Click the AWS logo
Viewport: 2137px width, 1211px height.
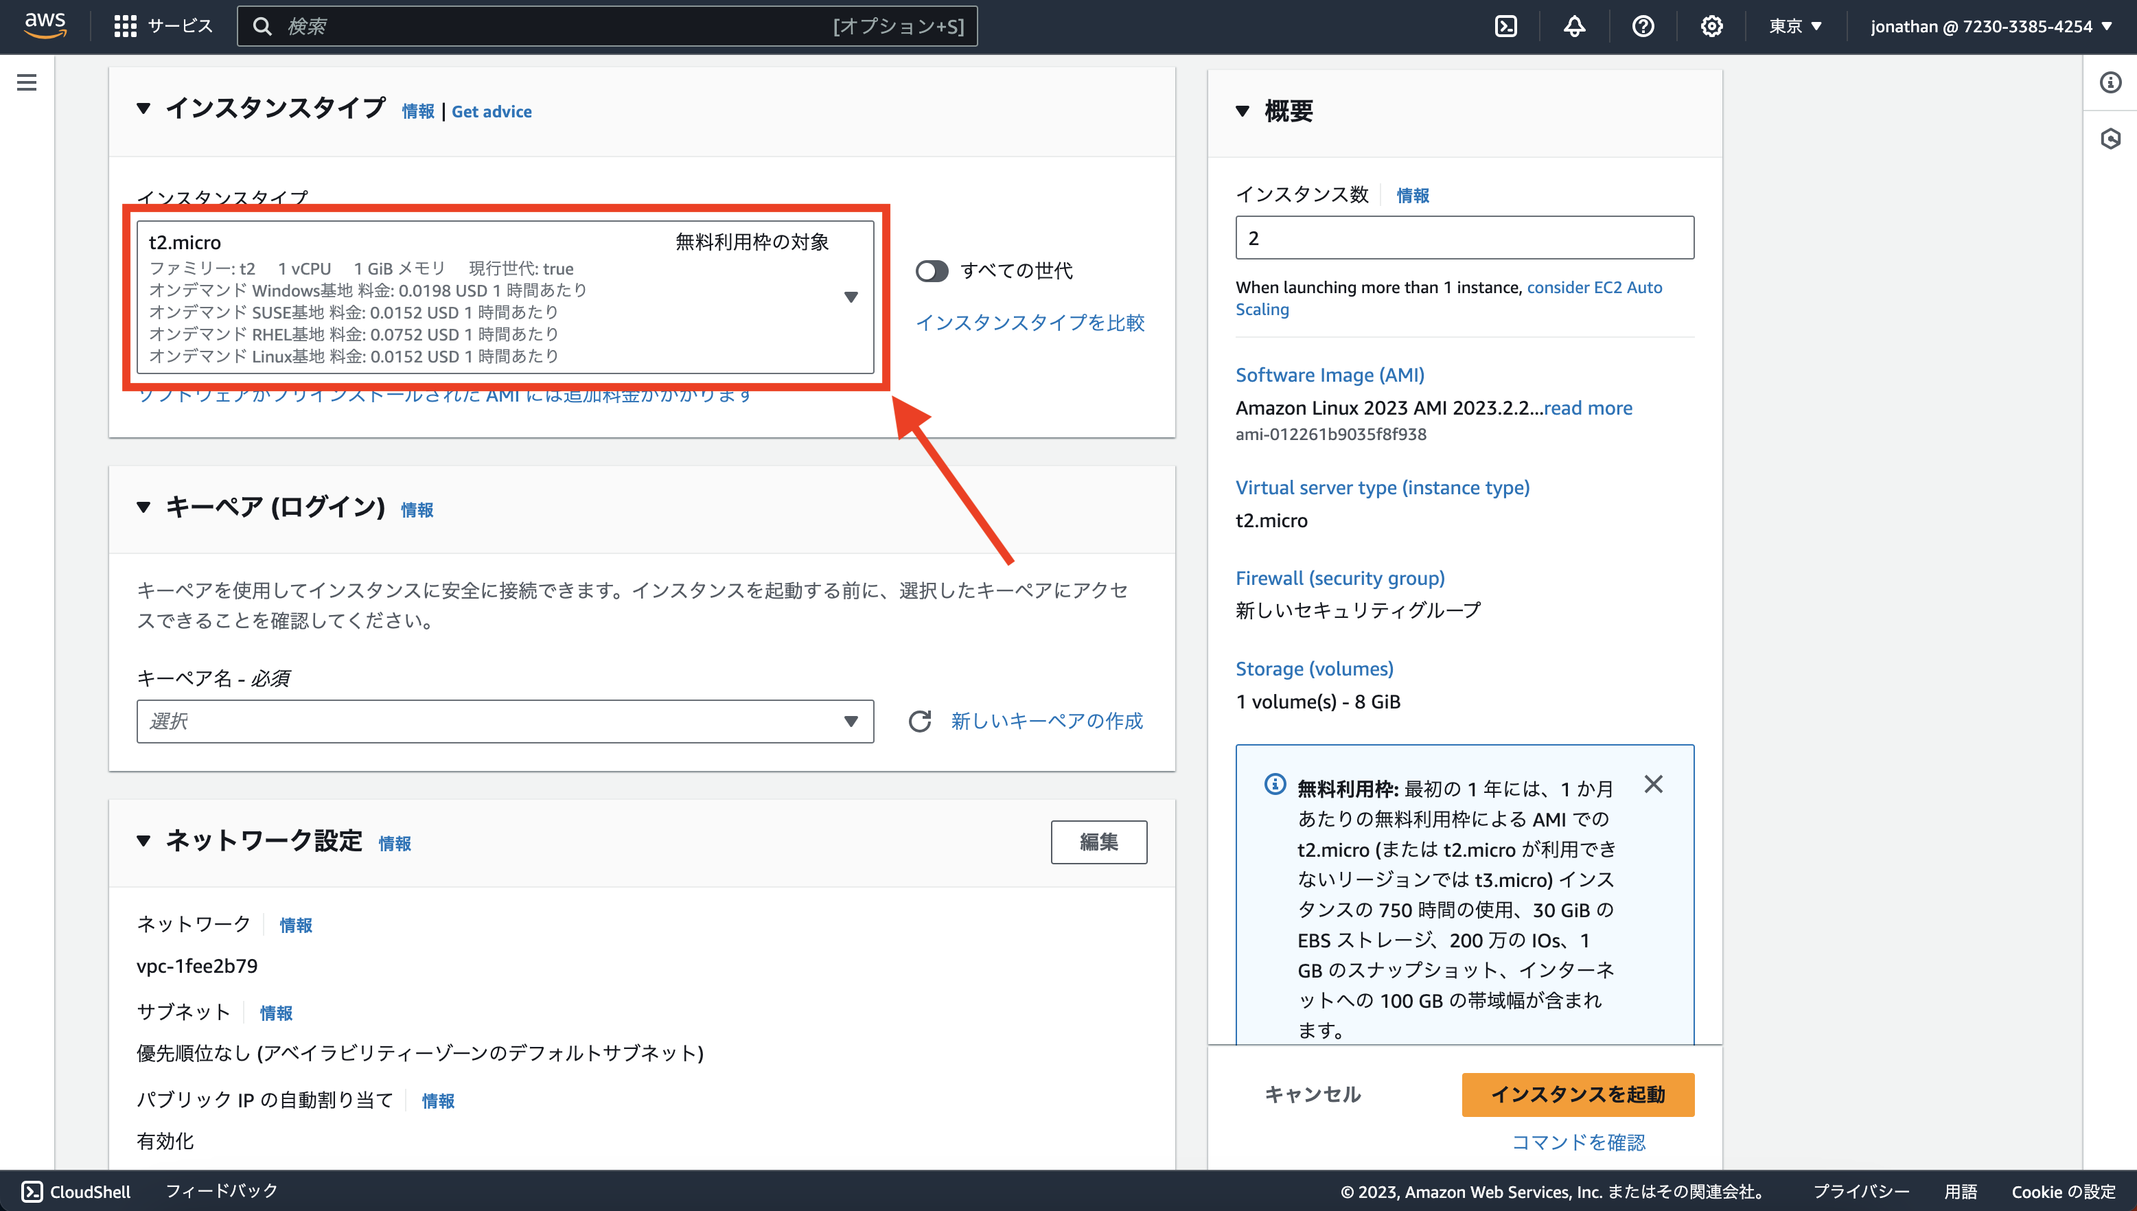[46, 24]
